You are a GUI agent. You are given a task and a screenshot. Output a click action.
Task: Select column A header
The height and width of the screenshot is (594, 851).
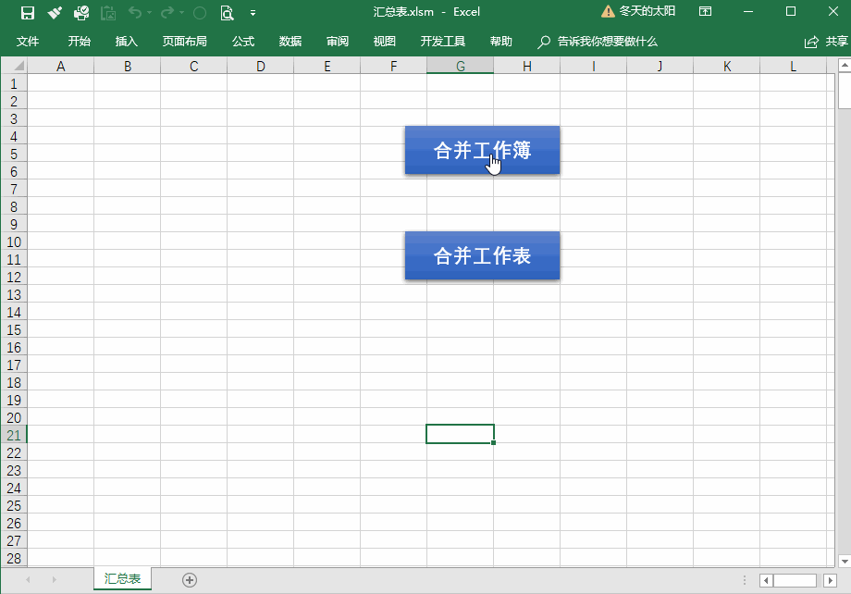(x=61, y=67)
